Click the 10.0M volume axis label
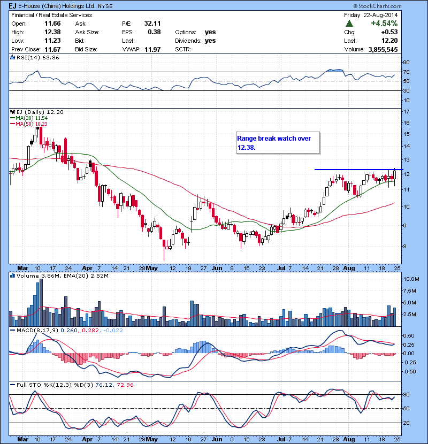Screen dimensions: 428x444 coord(411,279)
